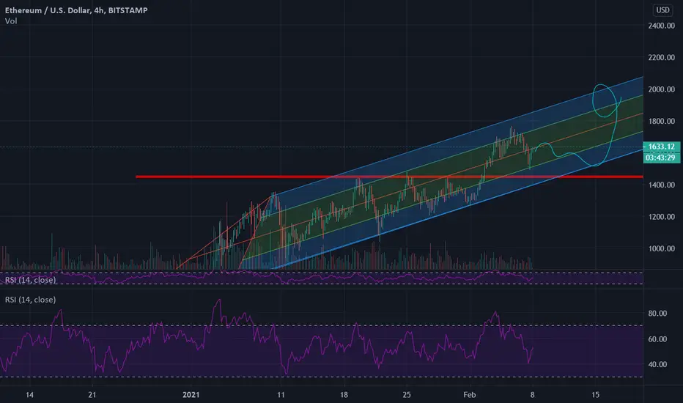This screenshot has width=683, height=403.
Task: Click the 60.00 RSI axis label
Action: 657,339
